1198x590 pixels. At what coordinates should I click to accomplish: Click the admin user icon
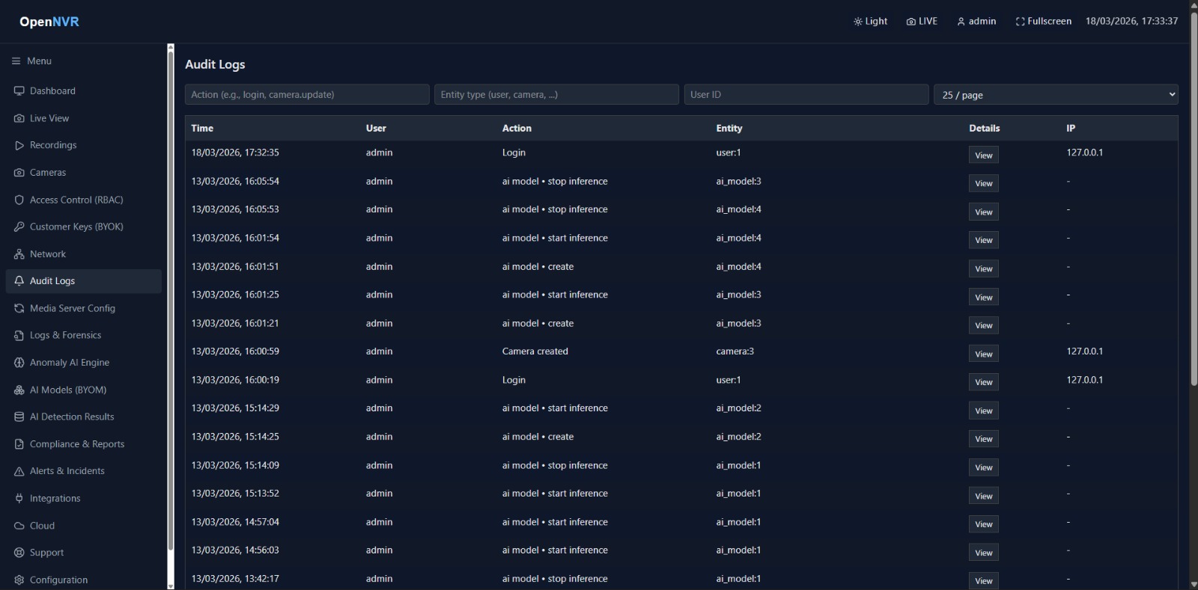[x=961, y=22]
